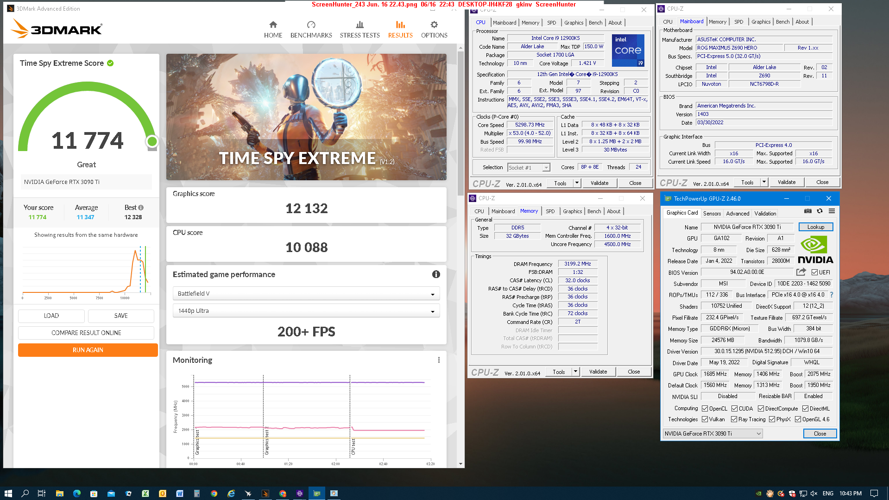
Task: Select the RESULTS section in 3DMark
Action: [x=400, y=30]
